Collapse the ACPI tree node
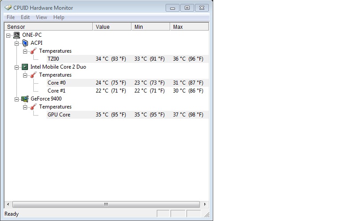 tap(17, 43)
